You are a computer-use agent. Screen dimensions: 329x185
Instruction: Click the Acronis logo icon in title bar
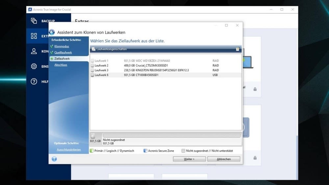tap(30, 10)
